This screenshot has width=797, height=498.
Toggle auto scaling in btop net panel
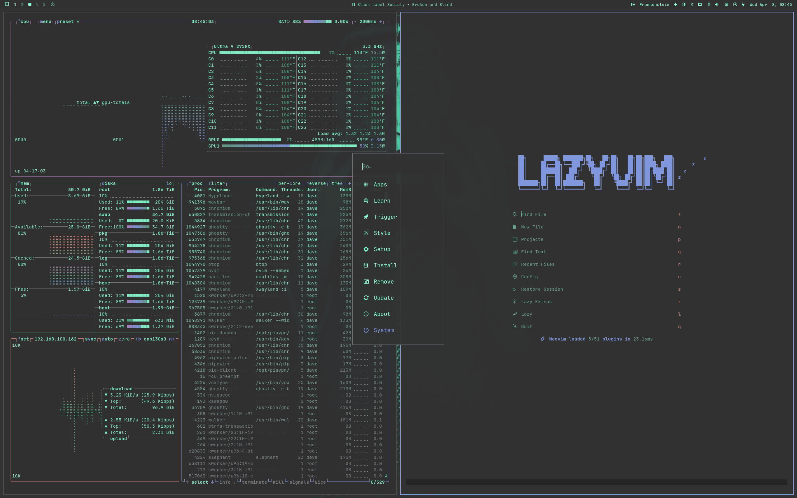pos(107,339)
